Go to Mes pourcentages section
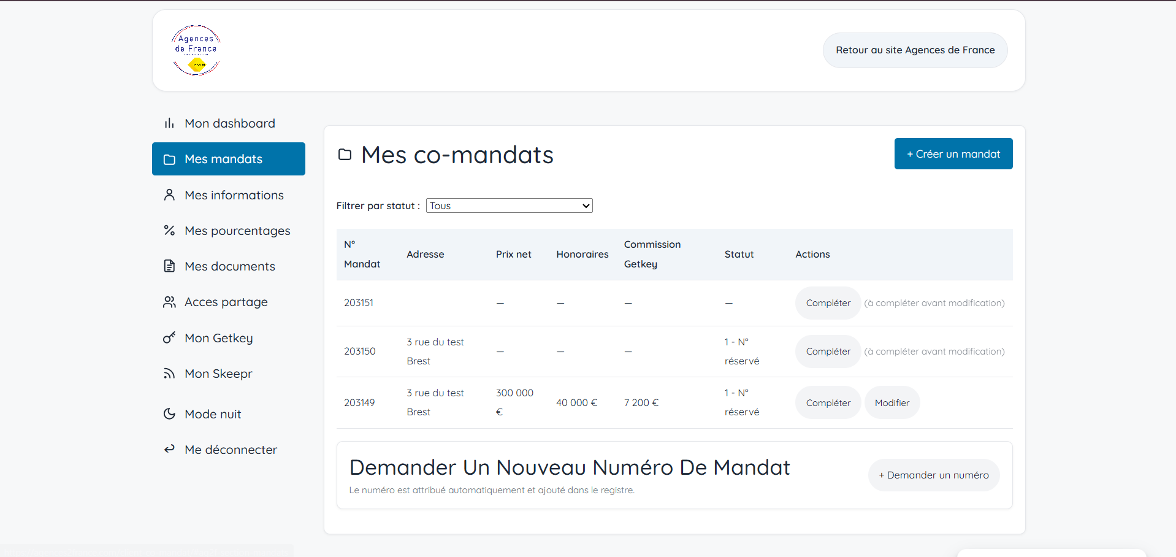 (x=229, y=231)
